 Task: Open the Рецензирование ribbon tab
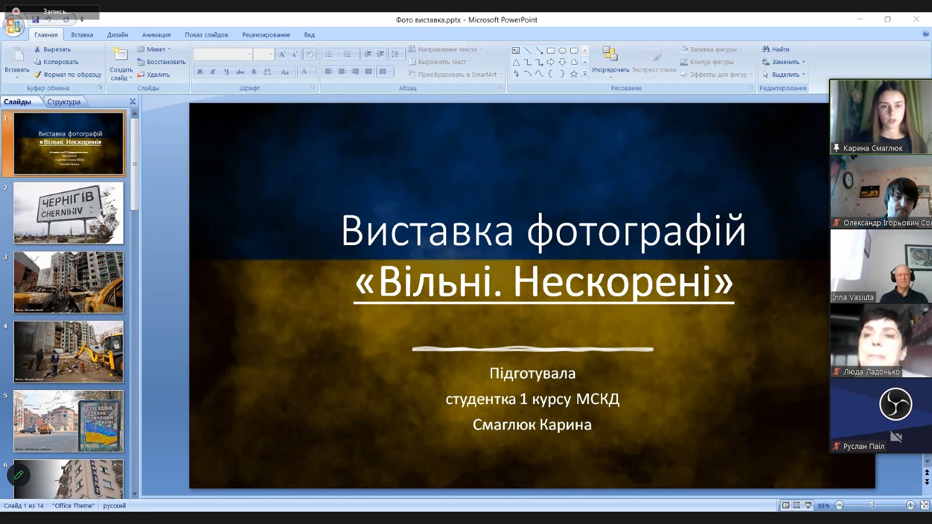(x=266, y=35)
